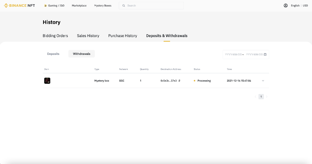
Task: Open the Mystery Boxes page
Action: (x=103, y=6)
